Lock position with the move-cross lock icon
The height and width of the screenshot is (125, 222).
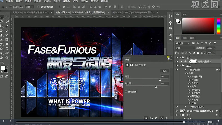(x=190, y=53)
